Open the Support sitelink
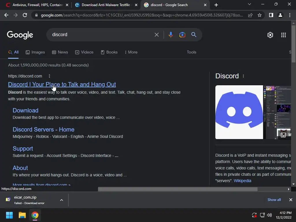 pos(23,149)
